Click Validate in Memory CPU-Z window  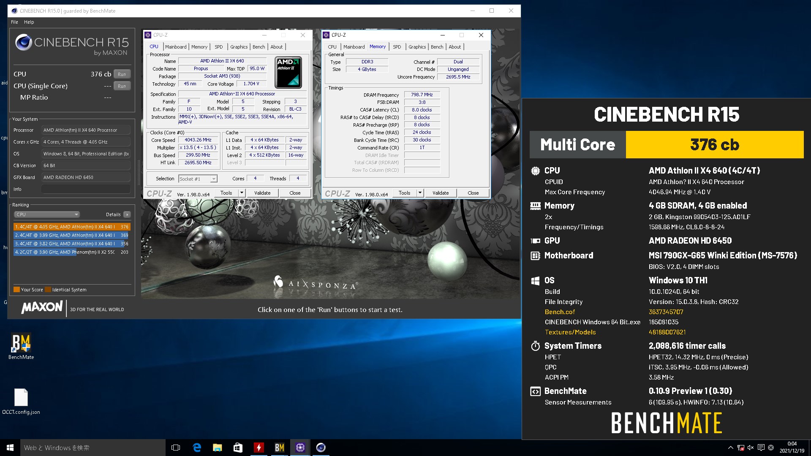pos(441,193)
